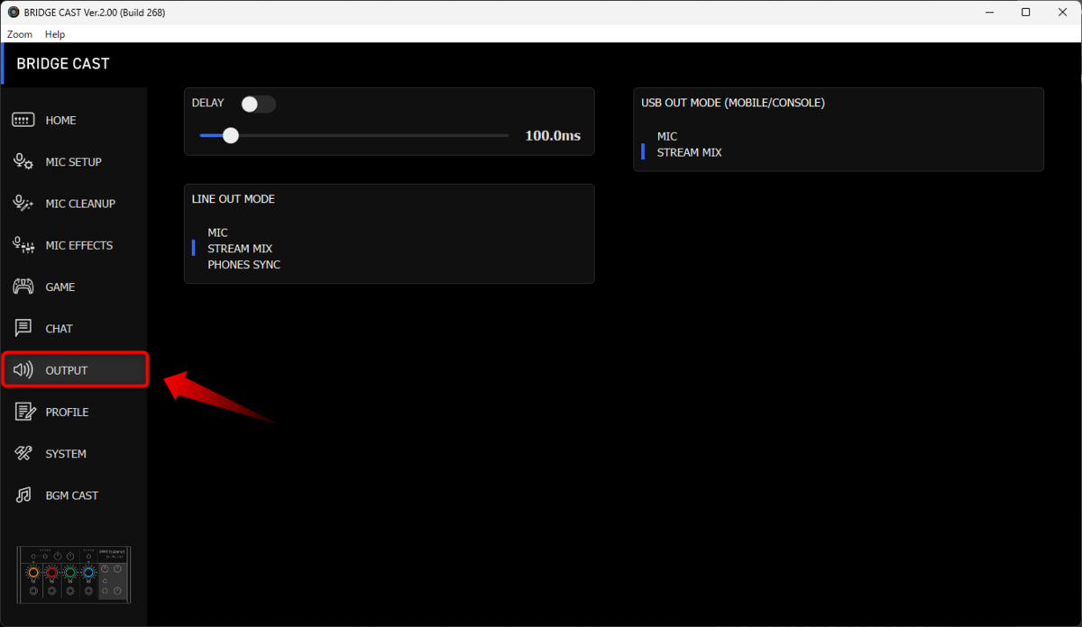Select PHONES SYNC in LINE OUT MODE
Image resolution: width=1082 pixels, height=627 pixels.
coord(243,265)
